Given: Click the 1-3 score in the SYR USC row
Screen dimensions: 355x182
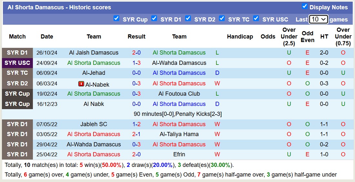Looking at the screenshot, I should [136, 63].
